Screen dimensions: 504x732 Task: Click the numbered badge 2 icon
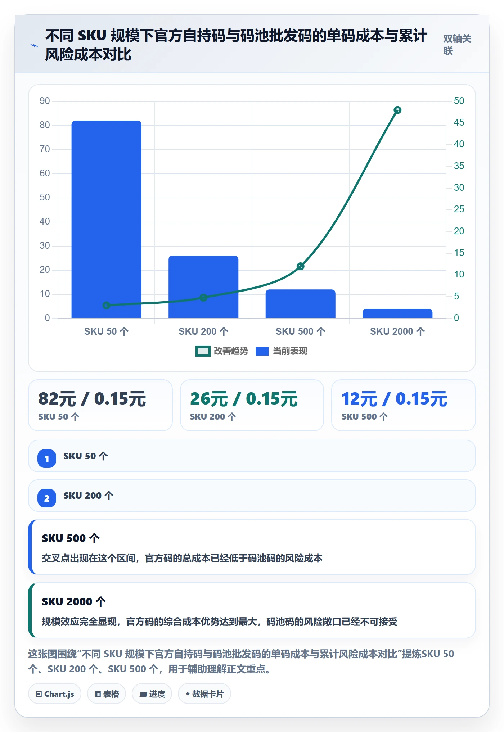pos(47,498)
